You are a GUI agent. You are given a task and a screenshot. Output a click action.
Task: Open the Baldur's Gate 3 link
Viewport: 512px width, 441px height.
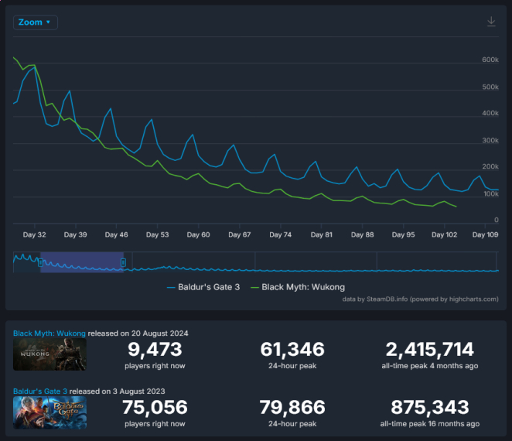tap(40, 391)
